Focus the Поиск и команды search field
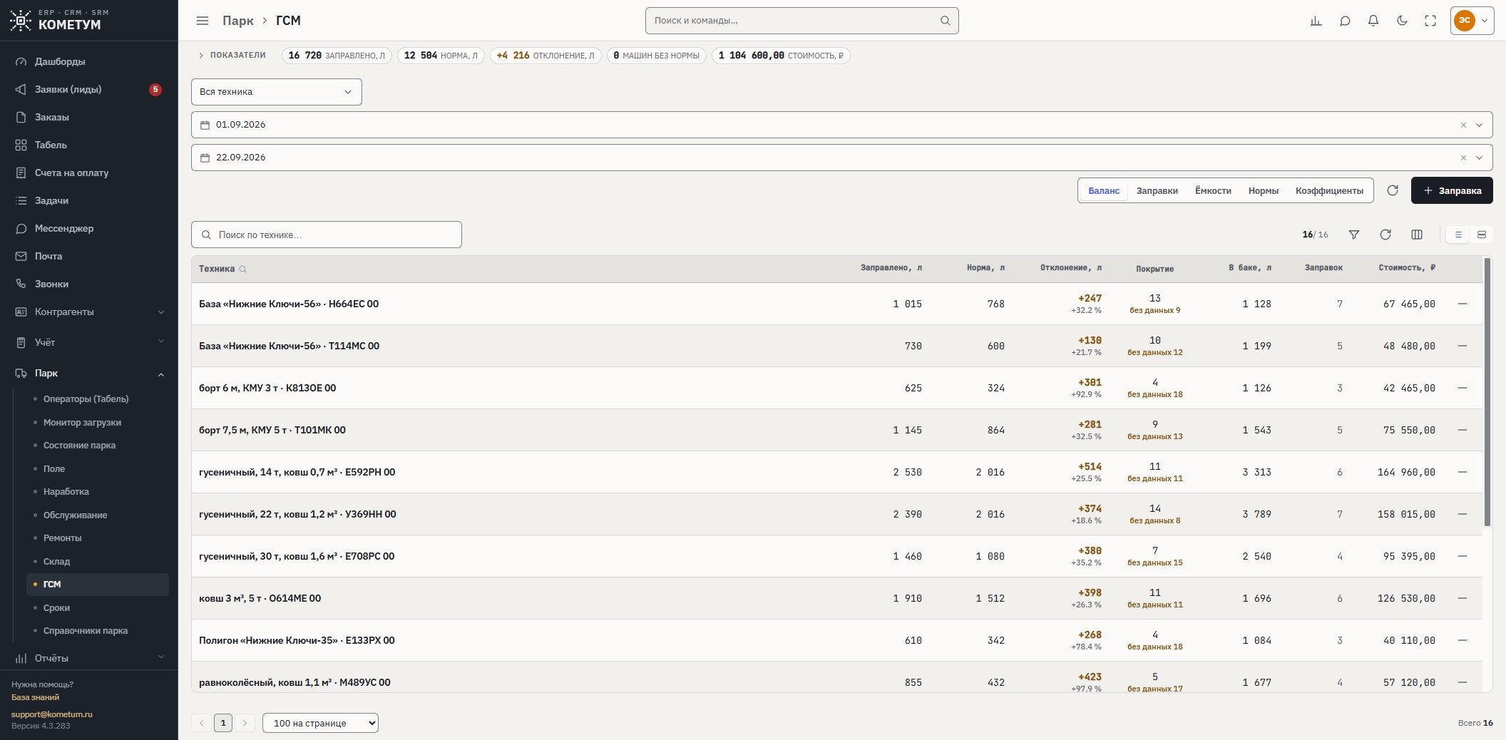Viewport: 1506px width, 740px height. point(801,21)
